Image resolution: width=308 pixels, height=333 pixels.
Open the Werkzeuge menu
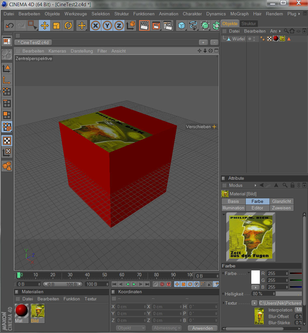click(x=76, y=14)
